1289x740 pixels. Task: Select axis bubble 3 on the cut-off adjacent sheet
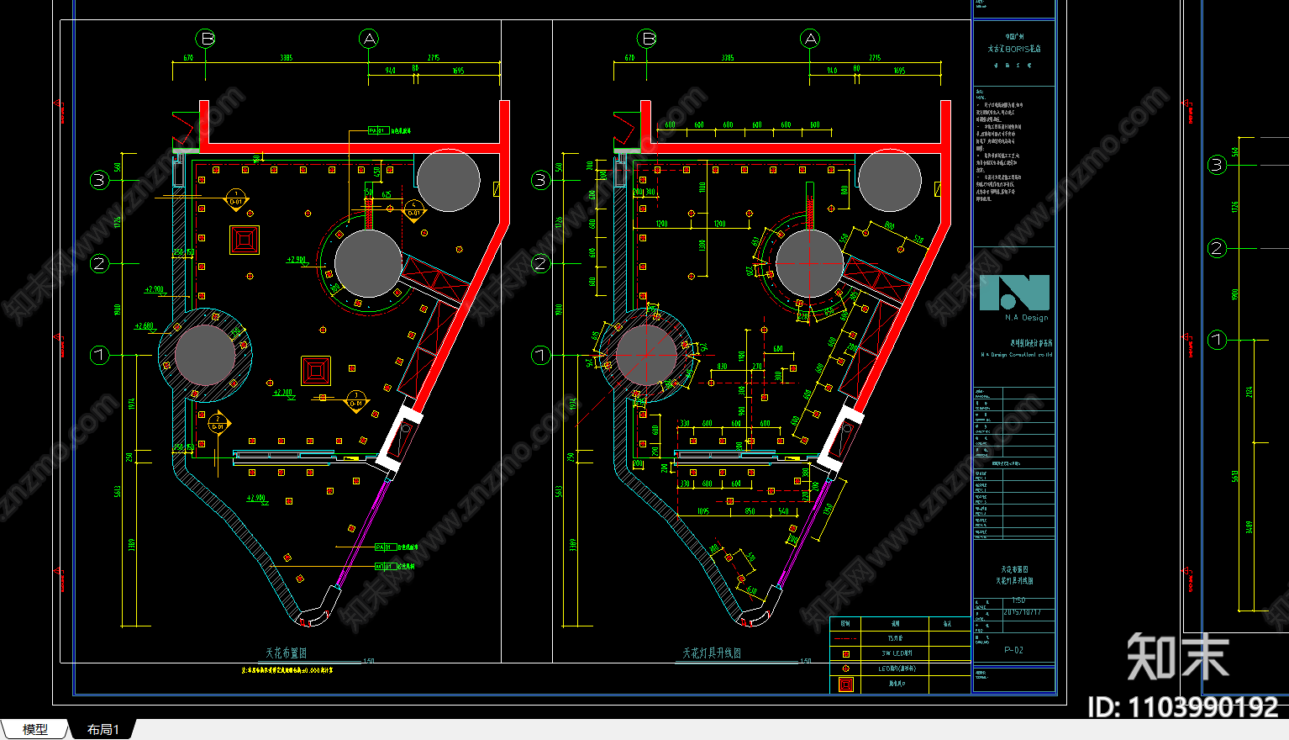pyautogui.click(x=1217, y=165)
